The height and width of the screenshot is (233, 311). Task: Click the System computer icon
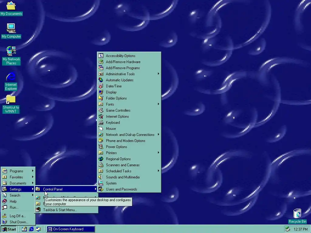pos(101,183)
